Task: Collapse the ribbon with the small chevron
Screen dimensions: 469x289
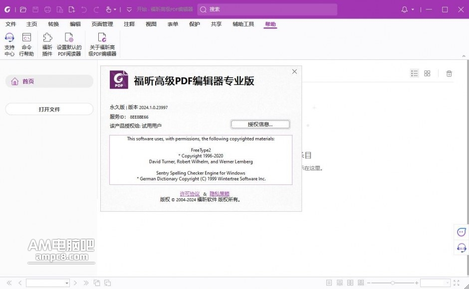Action: pyautogui.click(x=464, y=56)
